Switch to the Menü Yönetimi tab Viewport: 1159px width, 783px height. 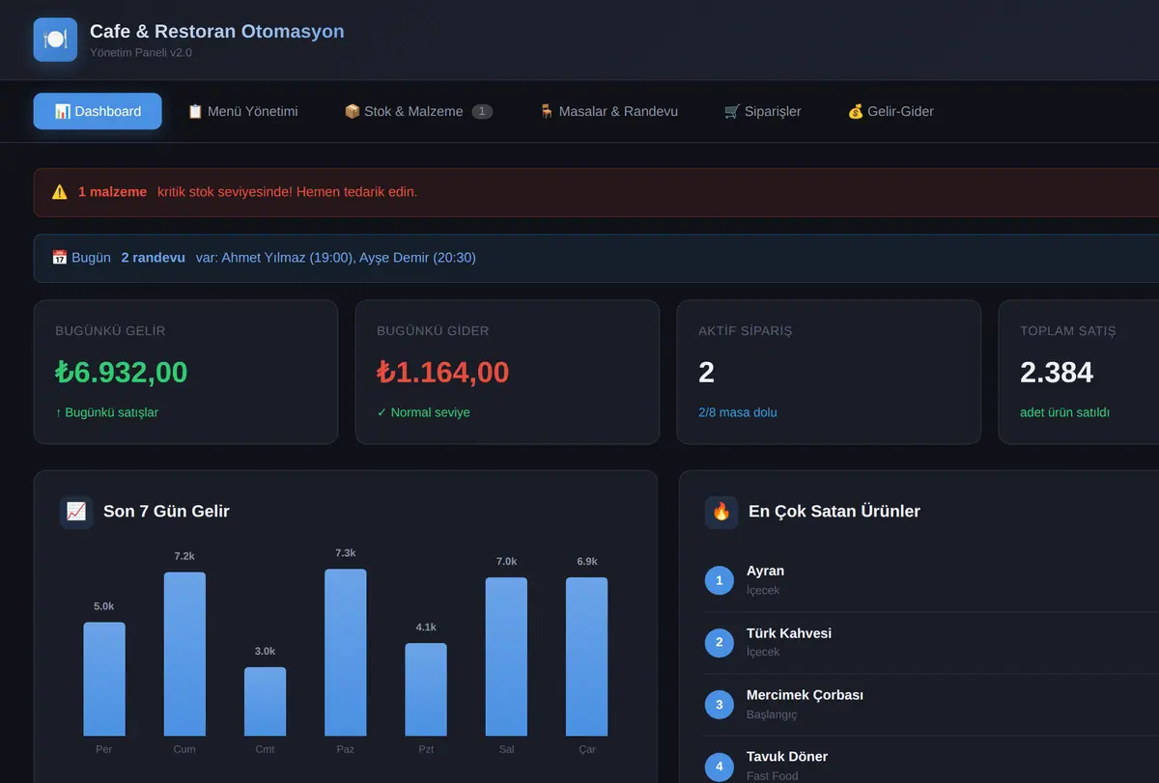(x=242, y=111)
